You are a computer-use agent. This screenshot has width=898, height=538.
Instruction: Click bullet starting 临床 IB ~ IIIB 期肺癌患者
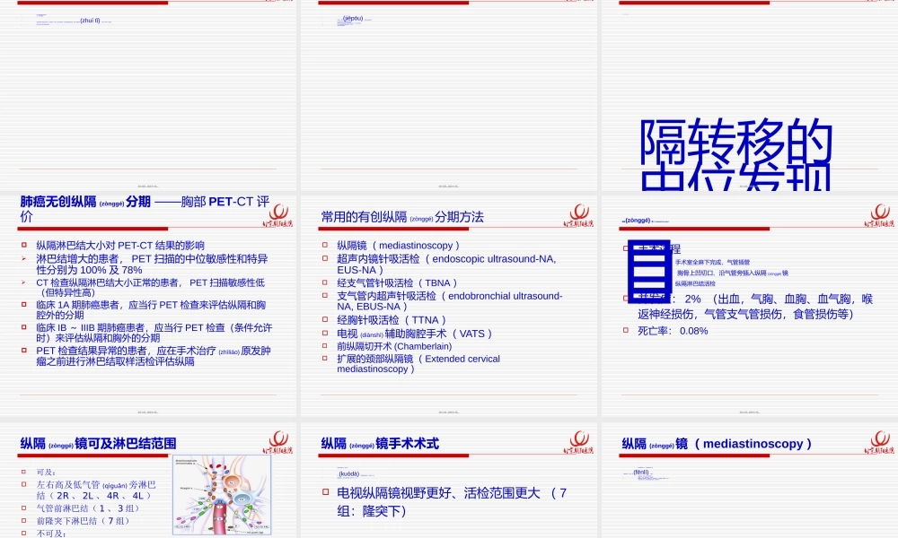154,333
